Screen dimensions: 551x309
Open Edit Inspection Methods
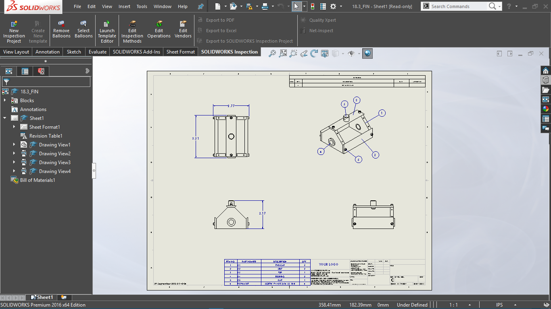point(132,30)
